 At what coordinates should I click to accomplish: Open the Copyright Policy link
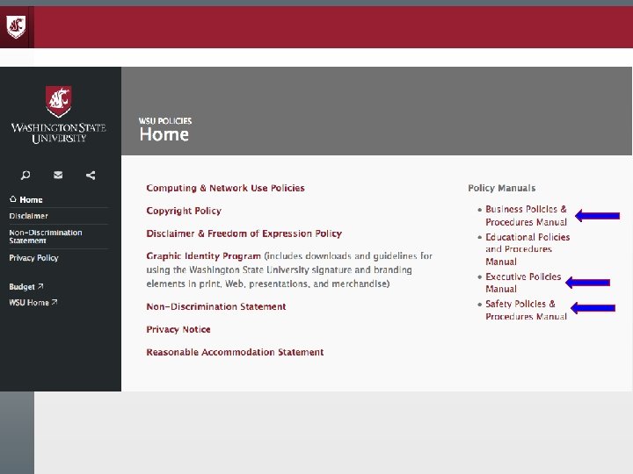[x=184, y=211]
